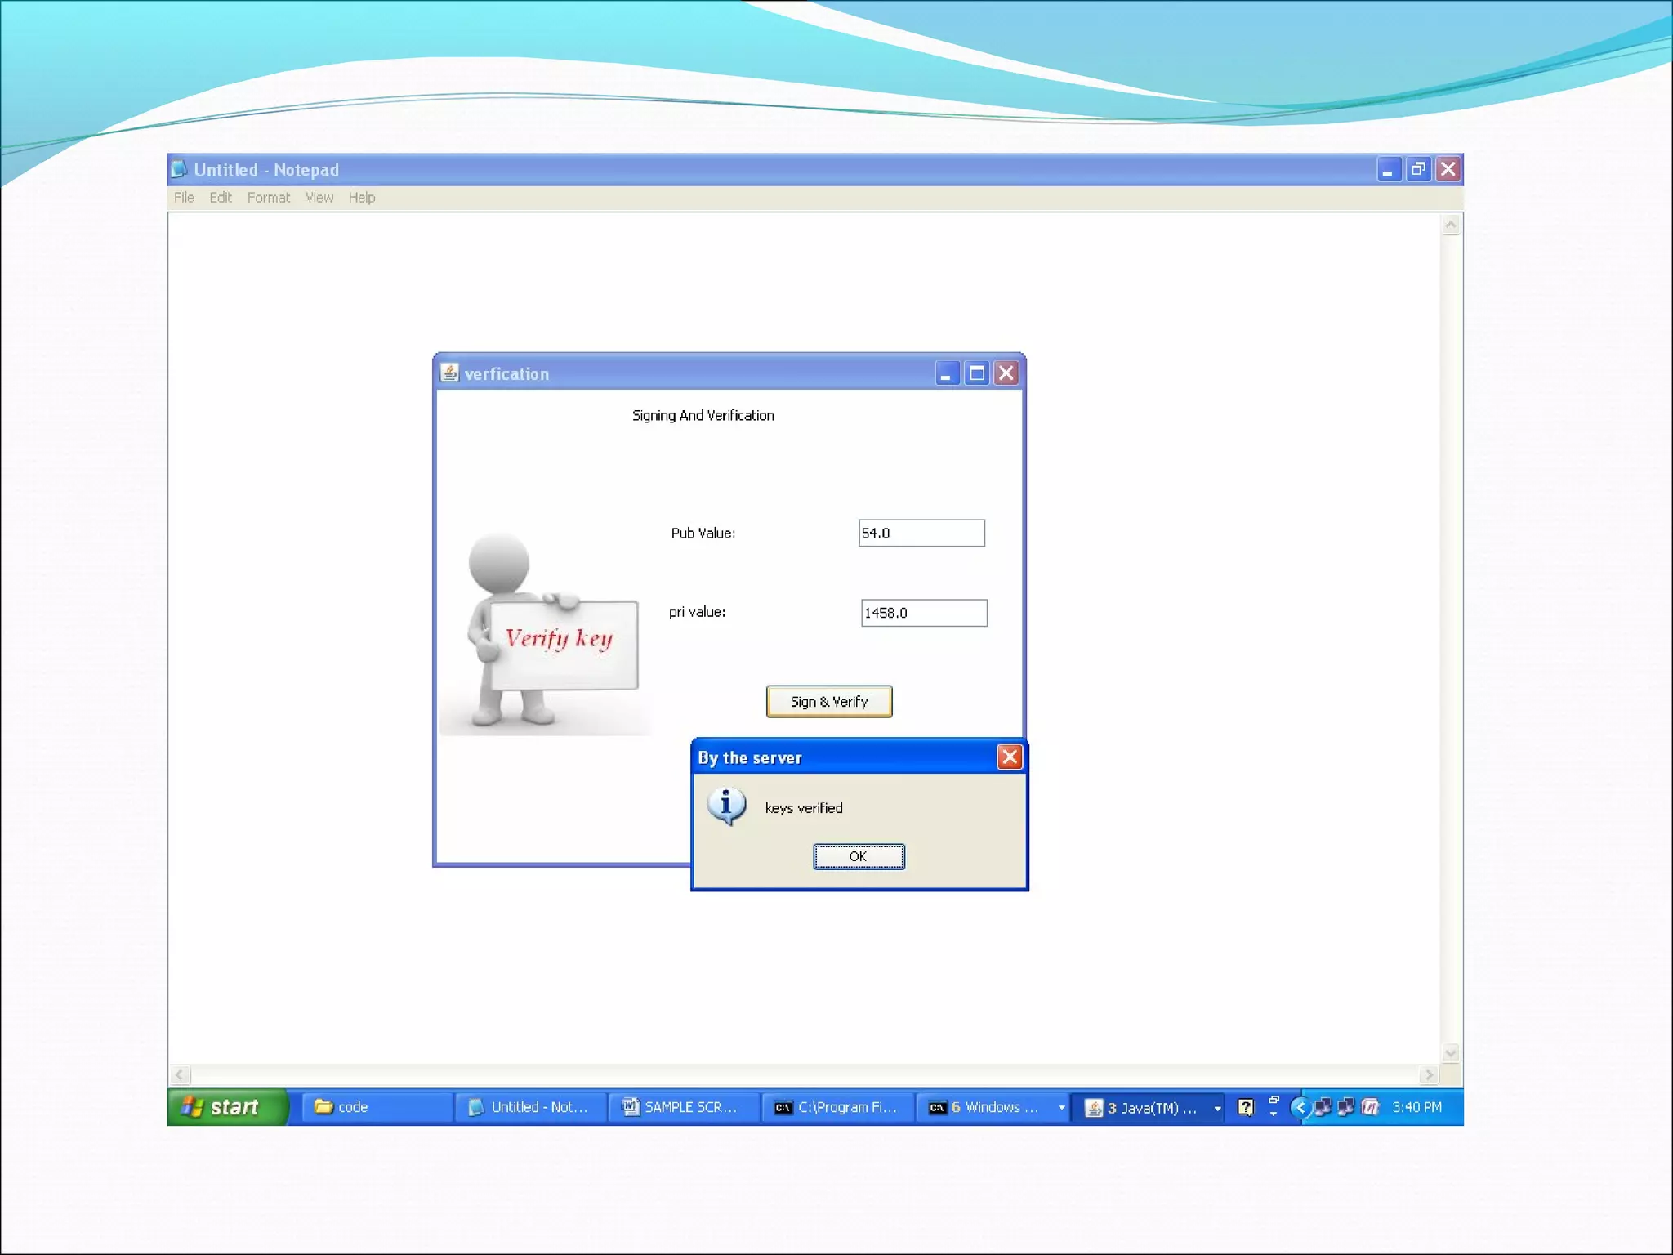
Task: Click the Notepad icon in title bar
Action: (179, 169)
